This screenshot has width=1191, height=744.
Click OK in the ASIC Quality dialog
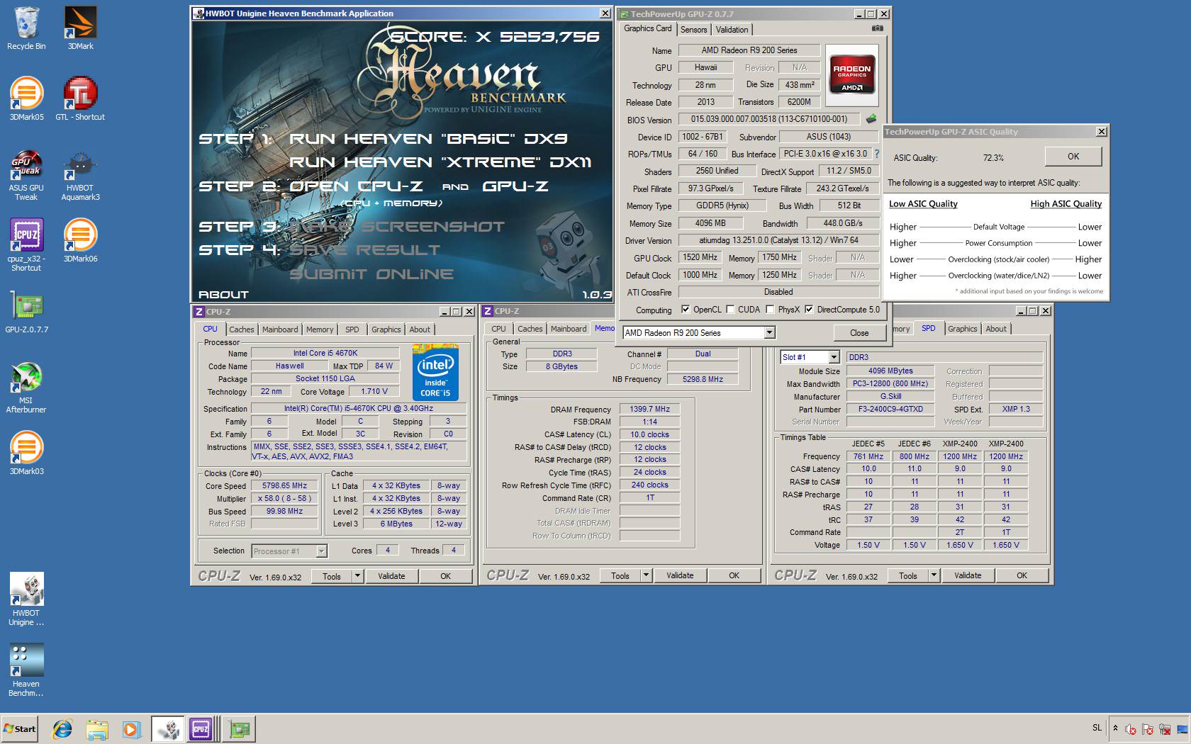tap(1073, 157)
